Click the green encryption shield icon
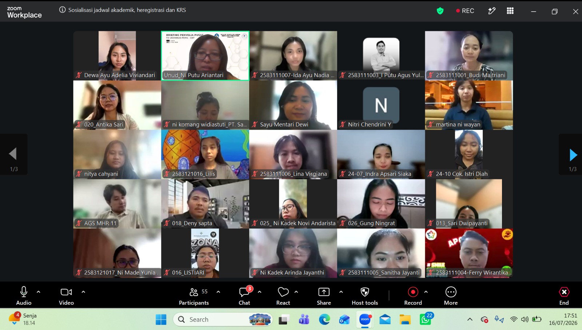 tap(440, 11)
